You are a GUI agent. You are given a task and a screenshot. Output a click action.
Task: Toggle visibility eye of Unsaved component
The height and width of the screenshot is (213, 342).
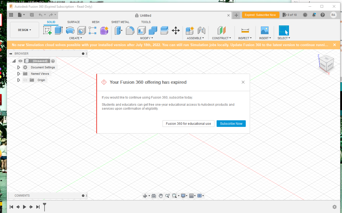(x=20, y=61)
